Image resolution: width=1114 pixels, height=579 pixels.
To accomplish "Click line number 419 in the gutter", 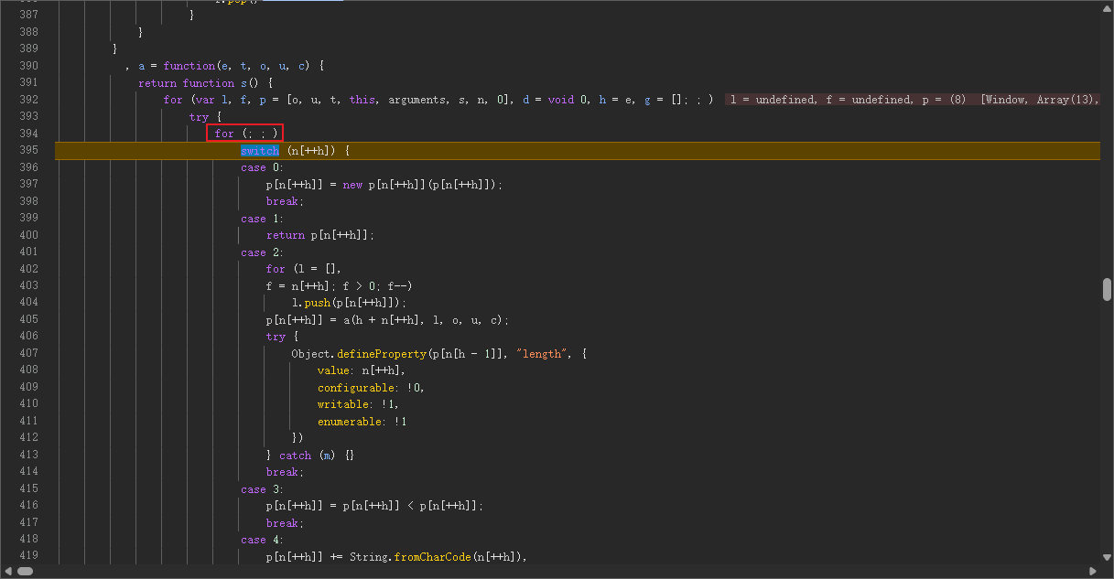I will tap(28, 556).
